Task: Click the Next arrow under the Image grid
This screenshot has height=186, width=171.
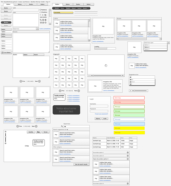Action: tap(79, 91)
